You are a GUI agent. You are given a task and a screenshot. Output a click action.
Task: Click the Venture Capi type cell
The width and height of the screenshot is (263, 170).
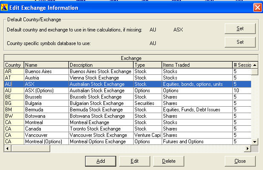coord(148,135)
